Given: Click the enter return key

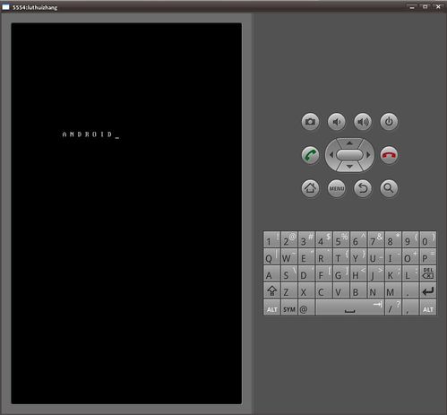Looking at the screenshot, I should pyautogui.click(x=428, y=290).
